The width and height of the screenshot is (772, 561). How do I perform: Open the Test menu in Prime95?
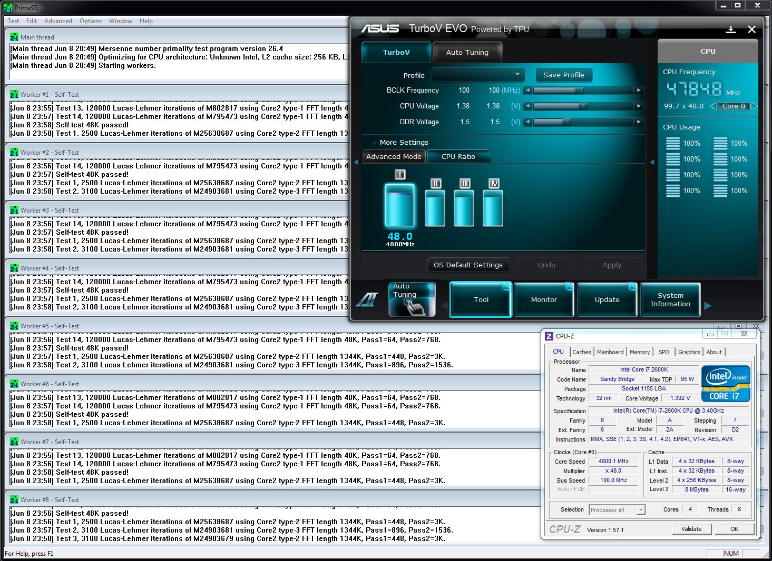coord(13,21)
